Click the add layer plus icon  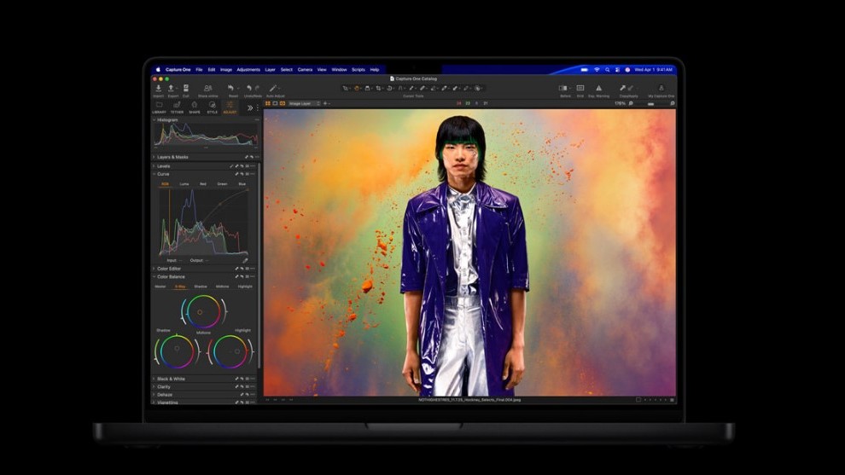click(x=325, y=103)
